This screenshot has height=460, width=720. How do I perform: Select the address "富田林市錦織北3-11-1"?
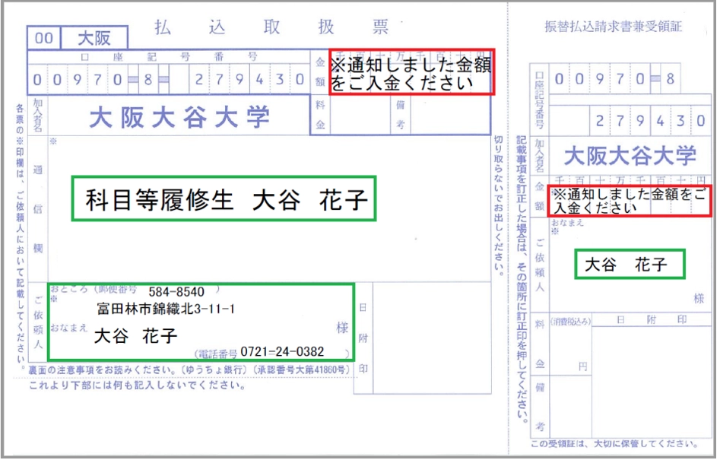166,309
